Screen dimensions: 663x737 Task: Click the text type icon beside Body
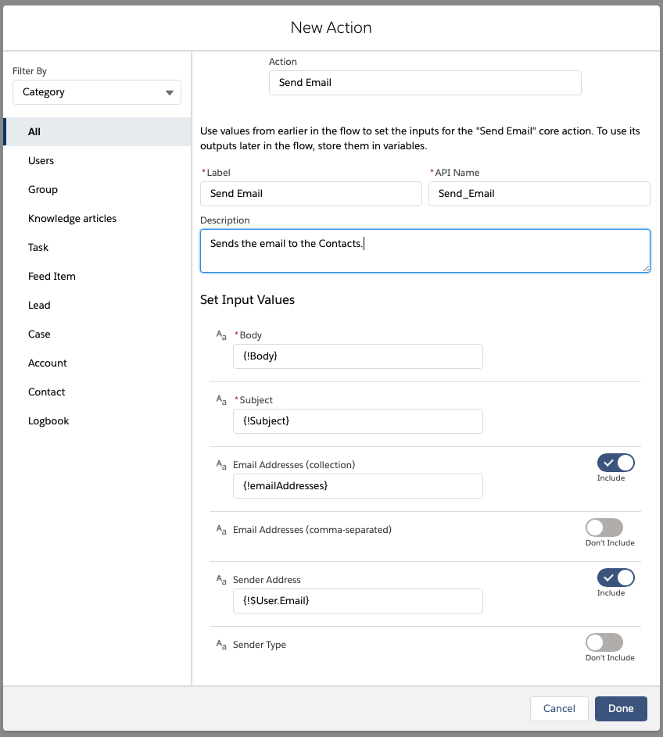point(221,335)
